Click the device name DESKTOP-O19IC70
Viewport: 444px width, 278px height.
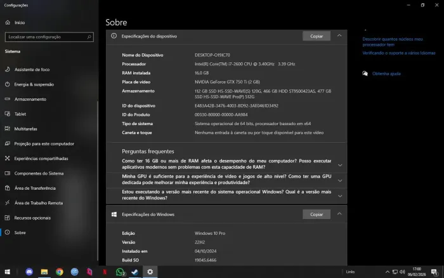point(212,55)
